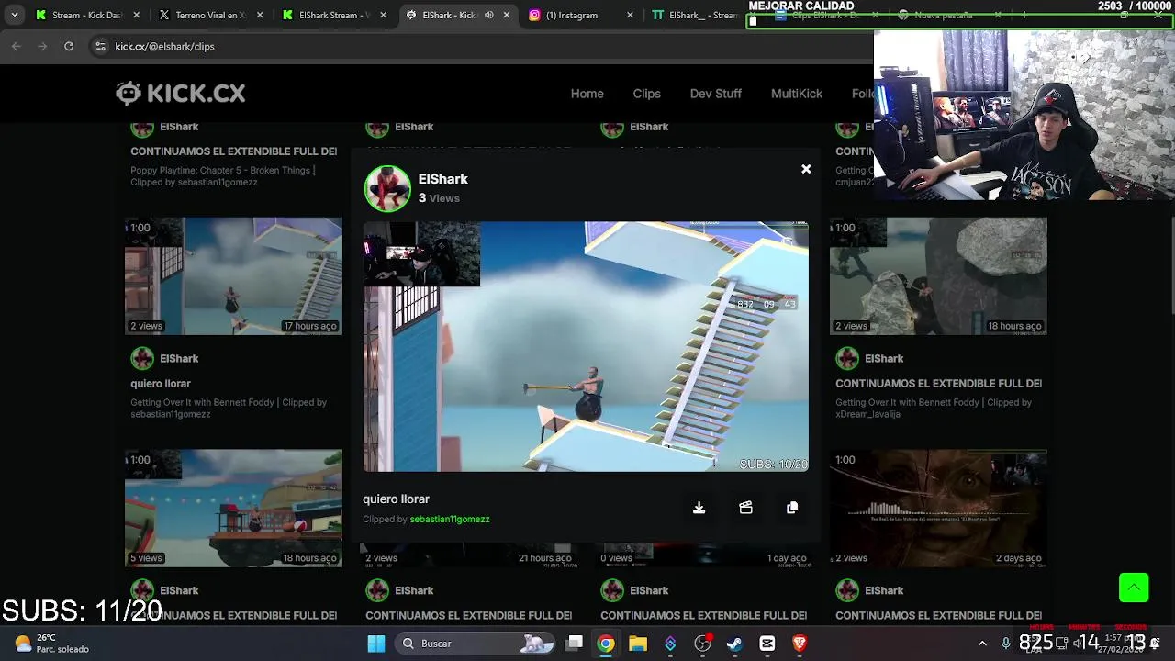Open Steam from the taskbar
1175x661 pixels.
[734, 644]
